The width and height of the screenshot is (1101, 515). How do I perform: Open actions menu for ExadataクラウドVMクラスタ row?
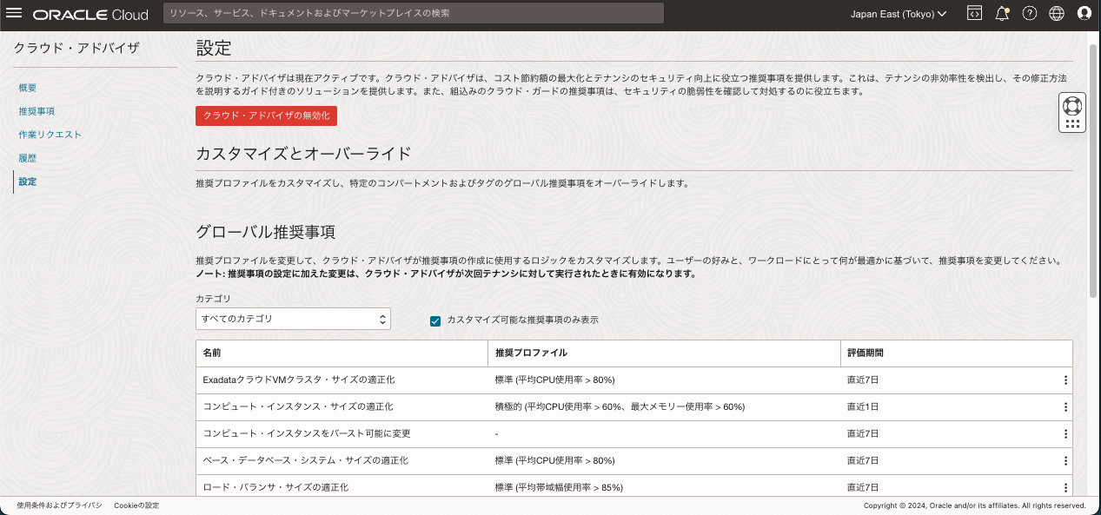click(1065, 380)
